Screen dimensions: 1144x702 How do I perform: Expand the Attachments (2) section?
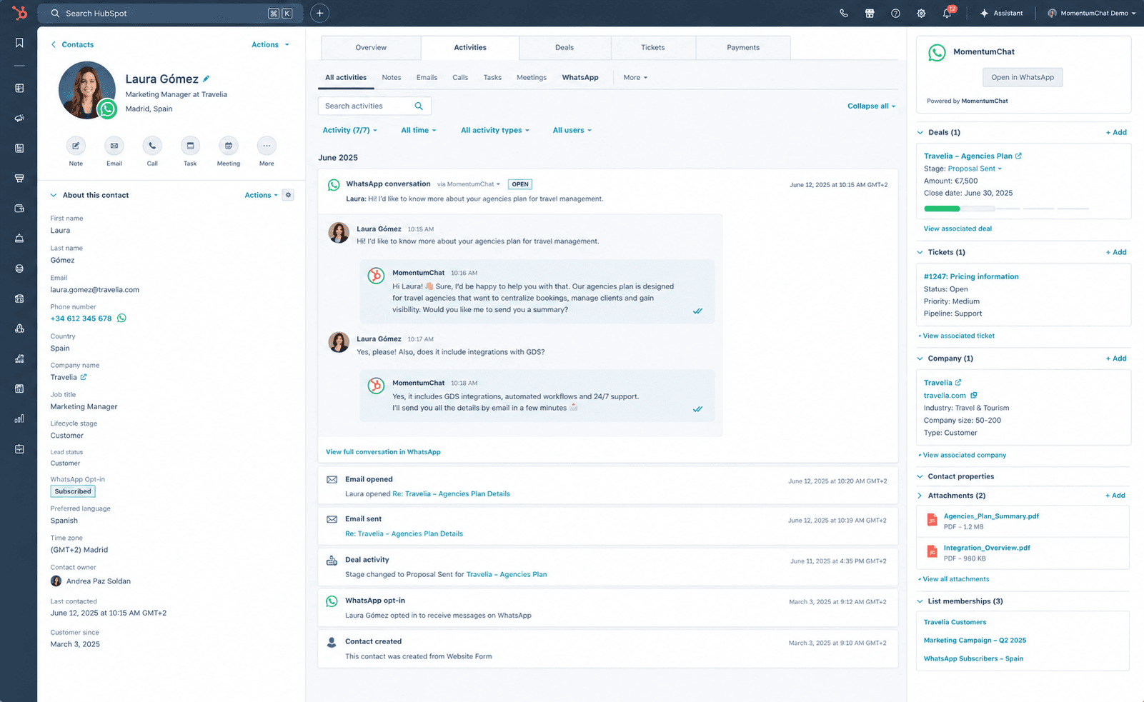[920, 496]
